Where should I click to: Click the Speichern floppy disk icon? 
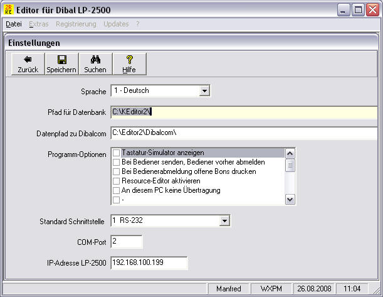coord(61,60)
